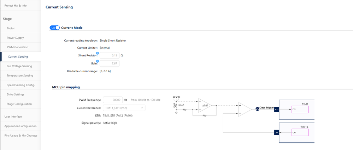Click the info badge above Gain
This screenshot has width=353, height=150.
[x=98, y=61]
